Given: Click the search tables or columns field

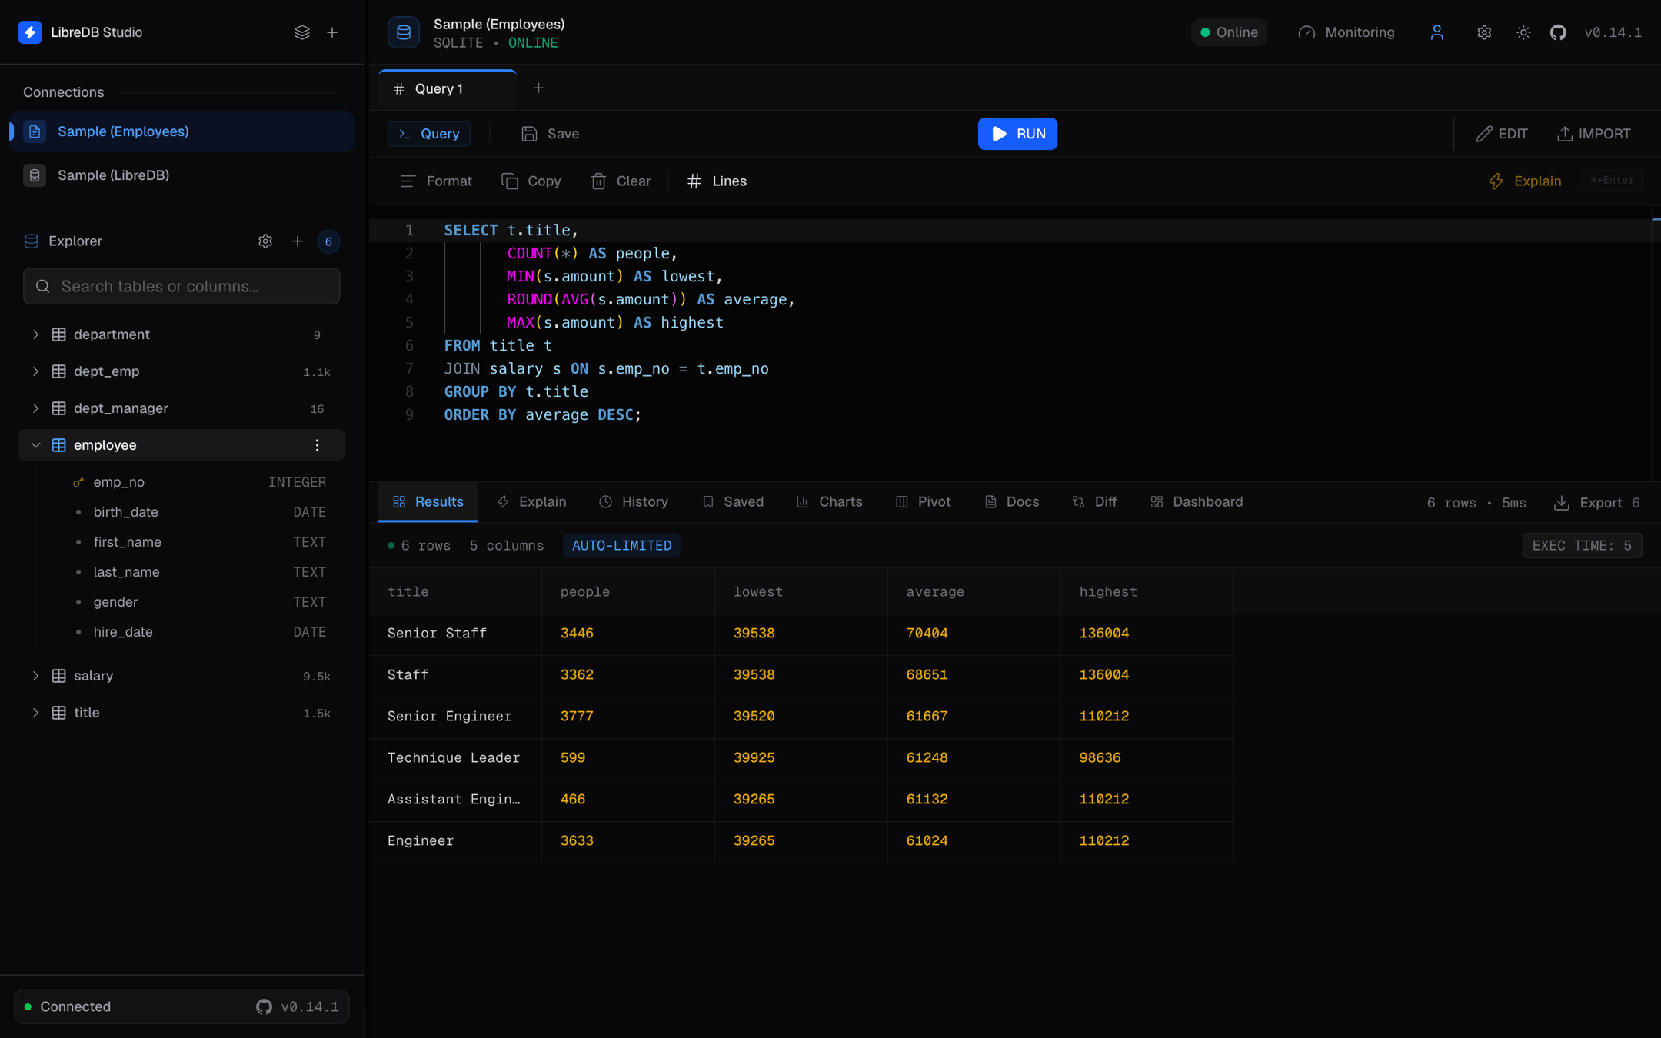Looking at the screenshot, I should click(181, 286).
